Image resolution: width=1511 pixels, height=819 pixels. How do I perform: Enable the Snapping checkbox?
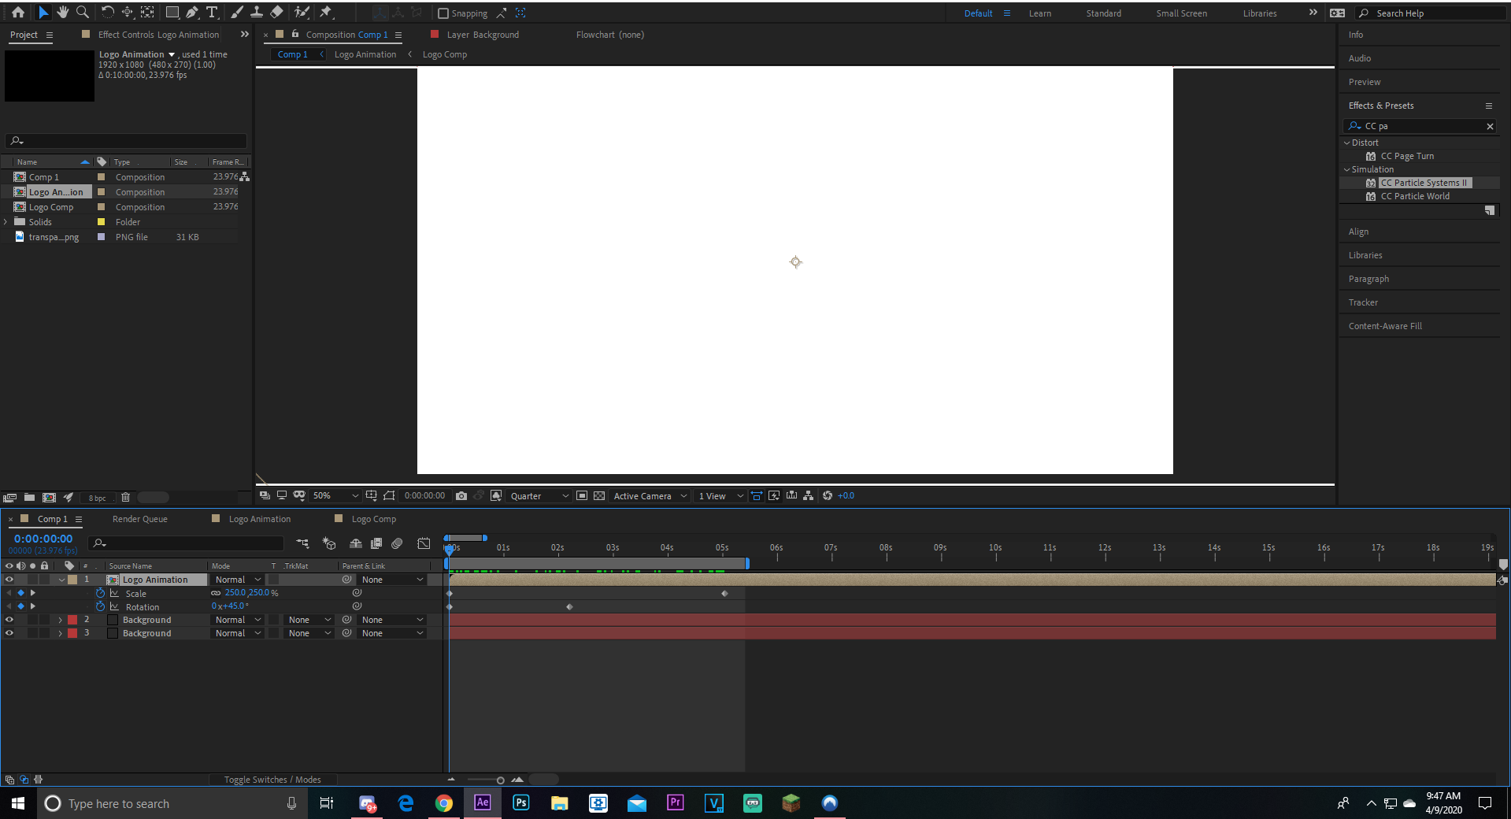(x=443, y=13)
